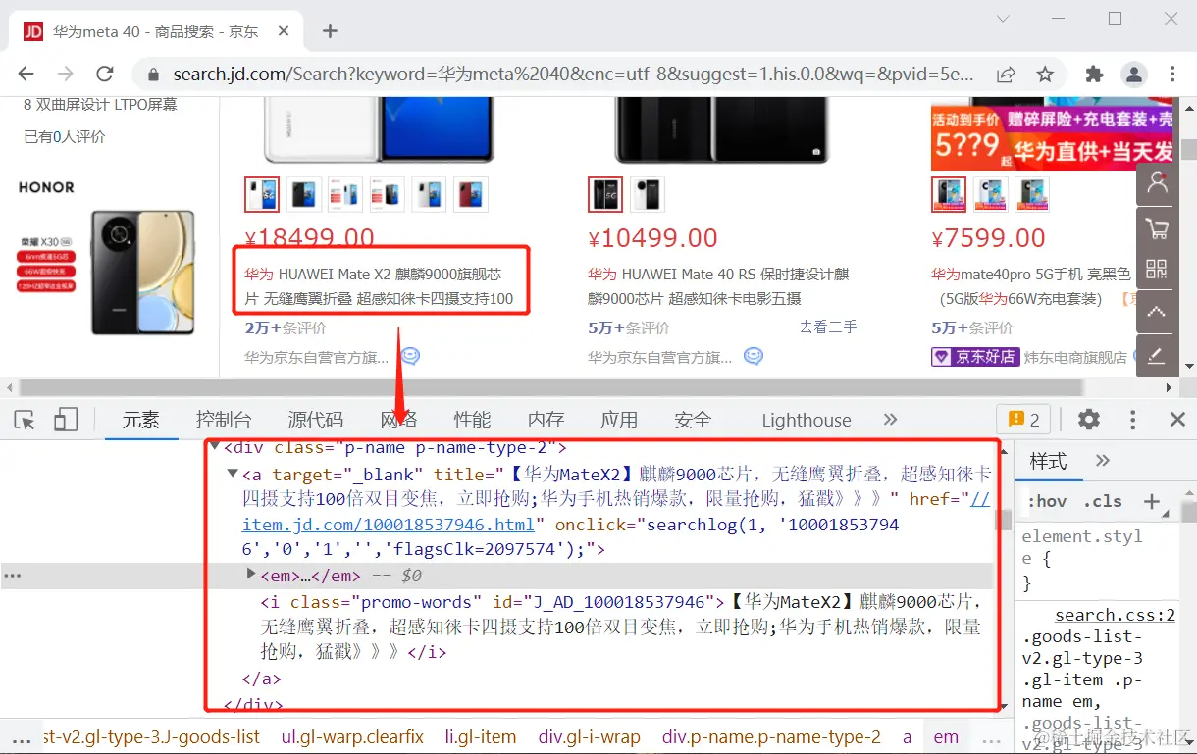The image size is (1197, 754).
Task: Switch to the 元素 tab
Action: (x=140, y=420)
